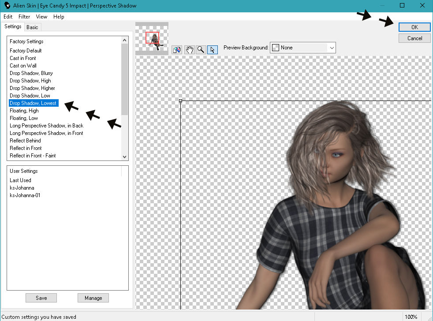The width and height of the screenshot is (433, 321).
Task: Select Reflect in Front - Faint preset
Action: tap(33, 155)
